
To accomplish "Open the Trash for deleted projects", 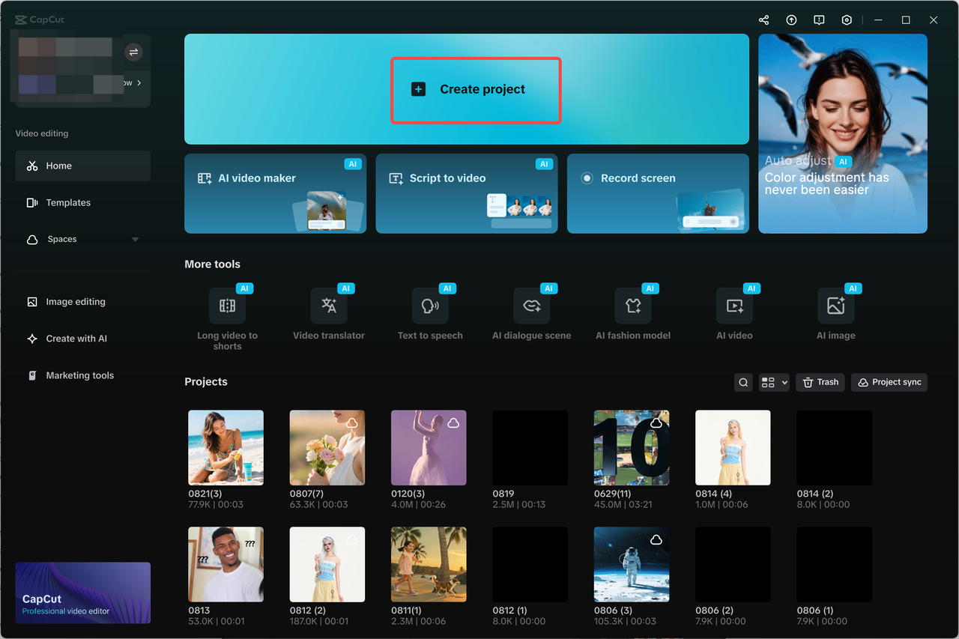I will pos(820,382).
